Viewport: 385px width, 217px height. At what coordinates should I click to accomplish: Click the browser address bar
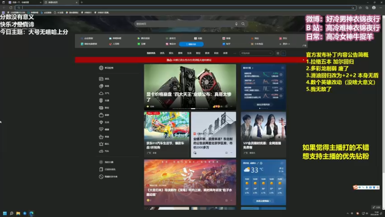(185, 8)
